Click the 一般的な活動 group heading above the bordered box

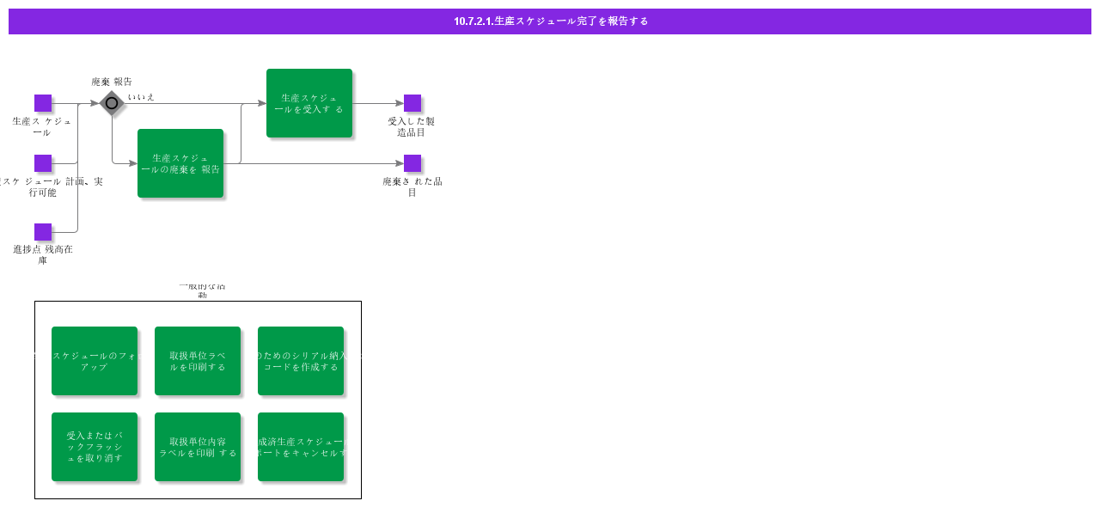(203, 290)
